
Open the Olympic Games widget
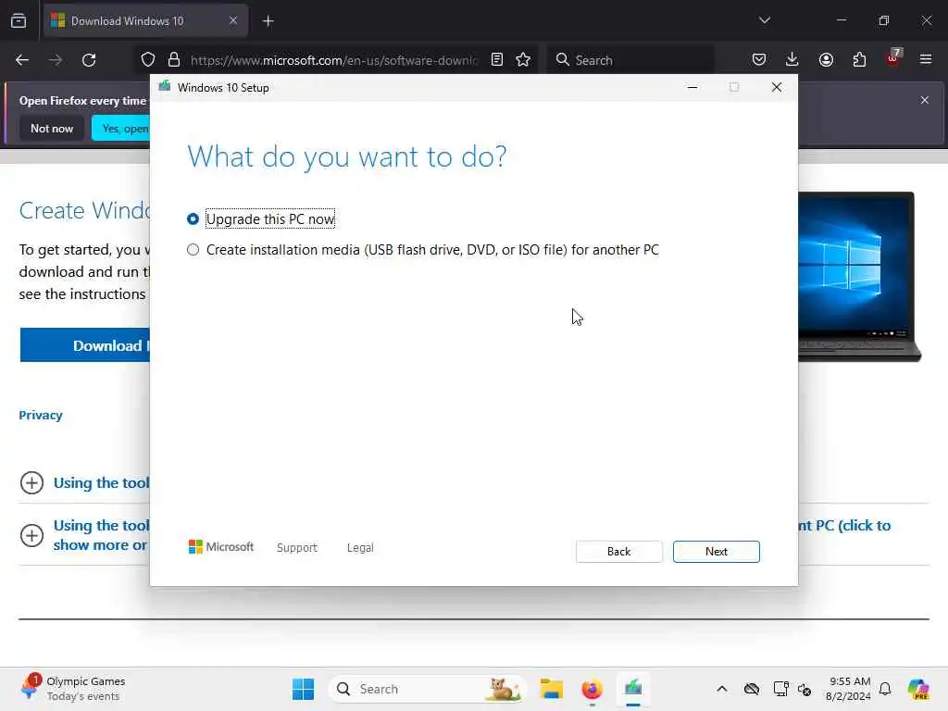[72, 689]
